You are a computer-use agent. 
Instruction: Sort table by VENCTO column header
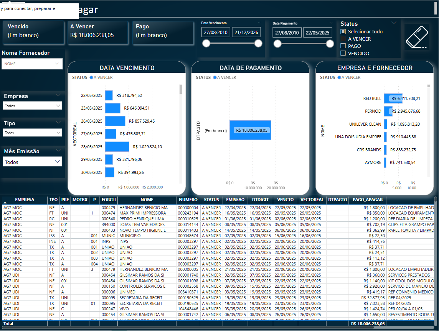[285, 200]
